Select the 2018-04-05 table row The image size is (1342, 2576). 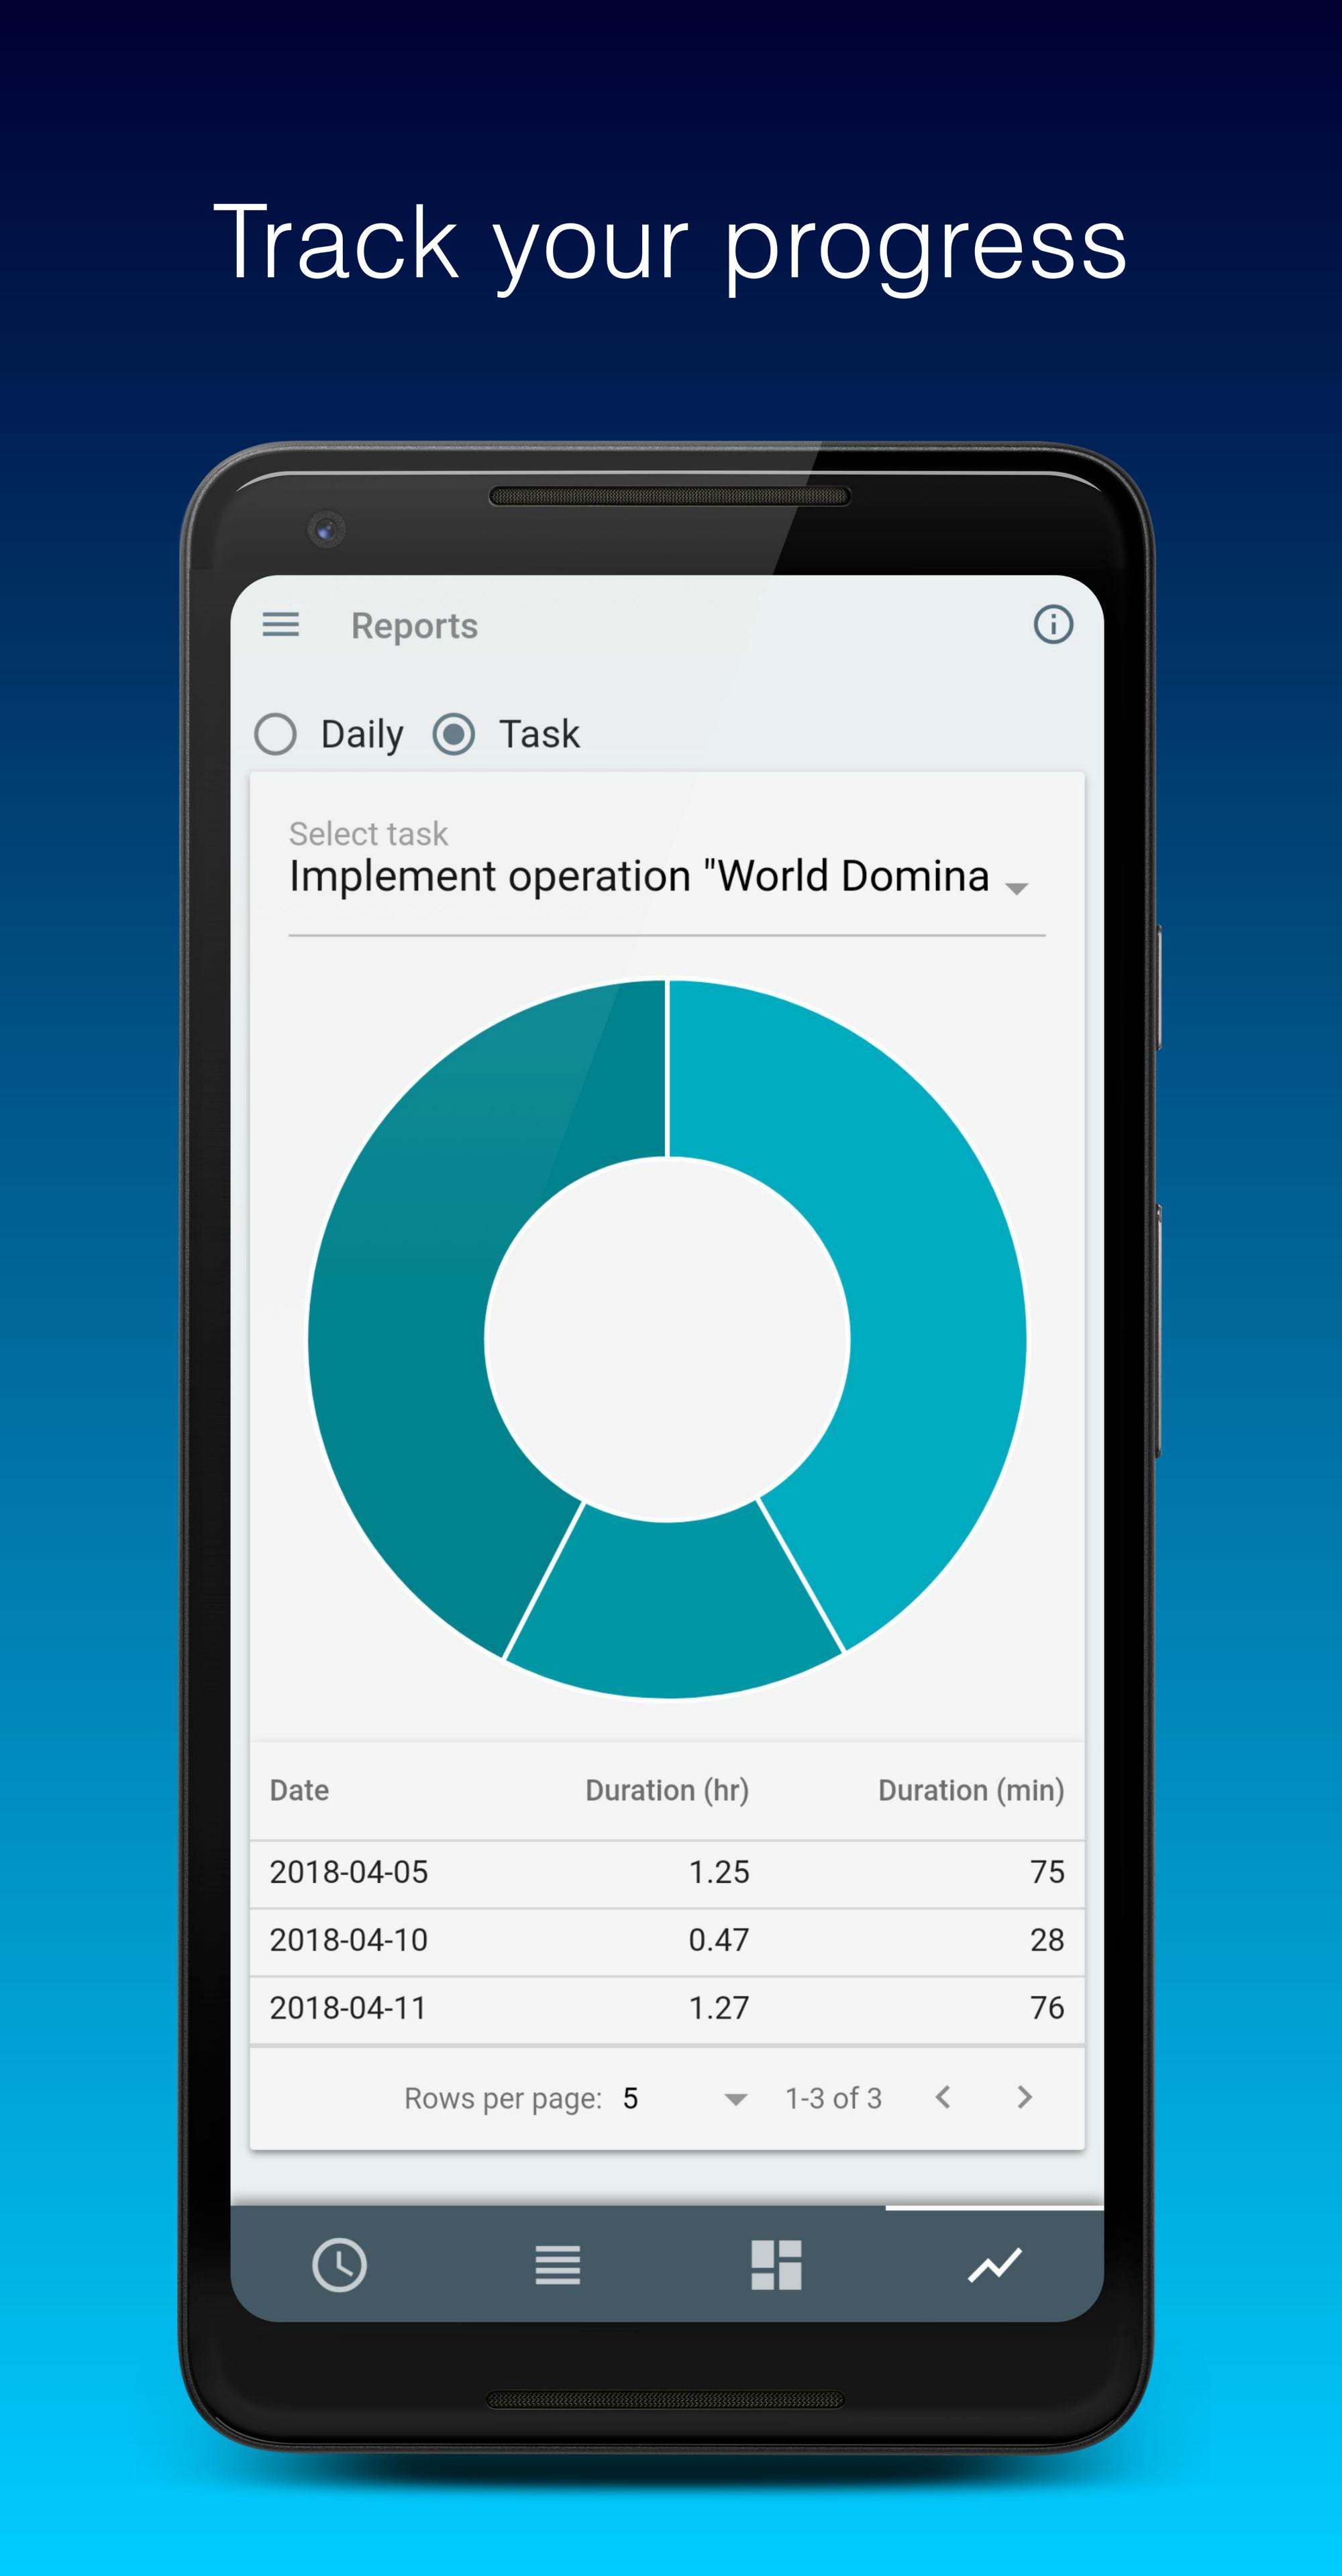666,1872
